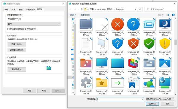Switch to the 安全 tab
Screen dimensions: 178x109
(21, 9)
